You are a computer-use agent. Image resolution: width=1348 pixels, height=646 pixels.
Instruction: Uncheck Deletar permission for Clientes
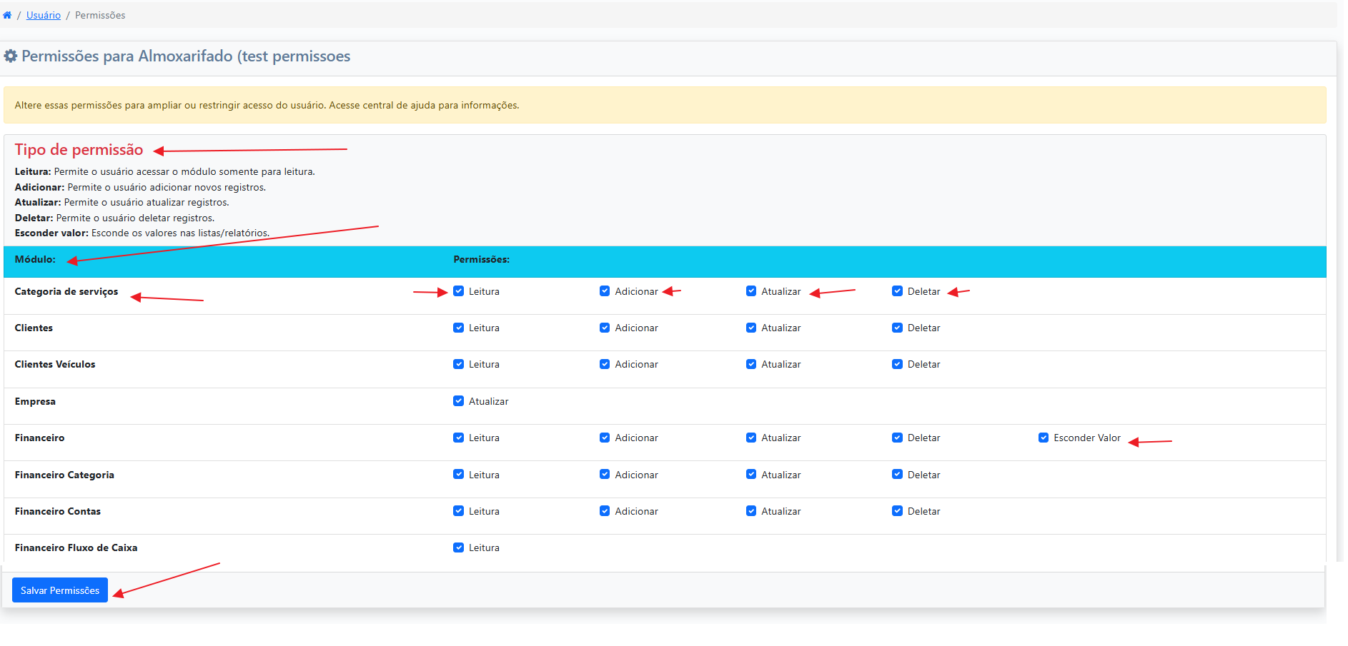pyautogui.click(x=897, y=328)
